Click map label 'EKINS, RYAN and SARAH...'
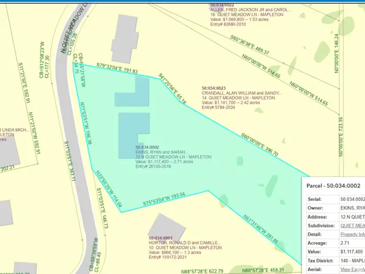Screen dimensions: 365x274 162,152
